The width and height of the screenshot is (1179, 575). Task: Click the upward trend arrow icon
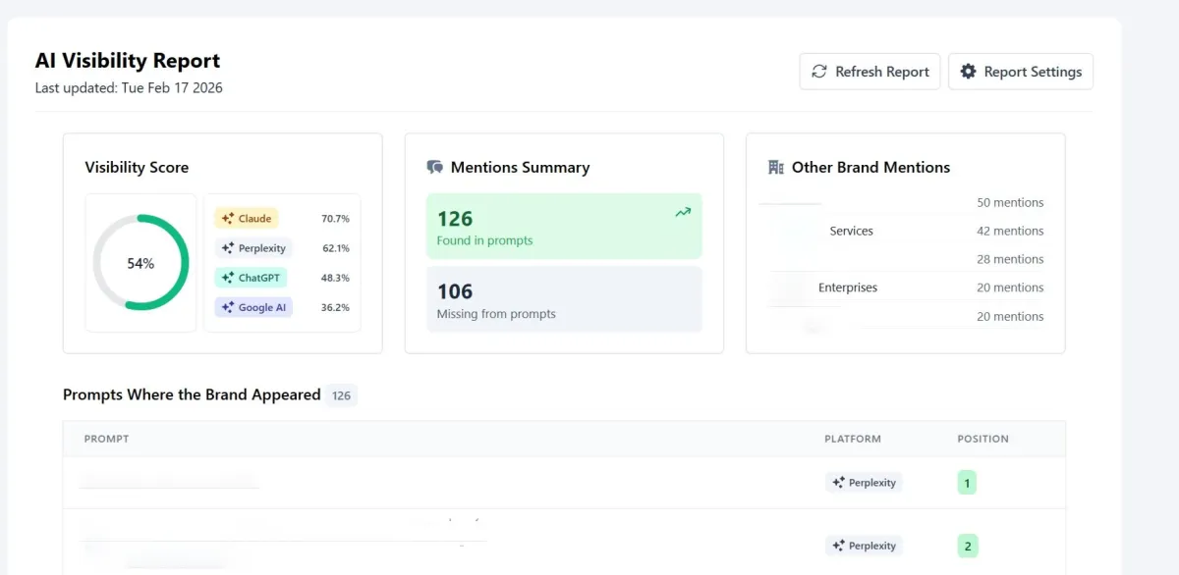click(x=683, y=212)
